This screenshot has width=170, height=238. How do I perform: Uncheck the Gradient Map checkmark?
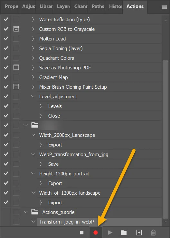(x=6, y=77)
